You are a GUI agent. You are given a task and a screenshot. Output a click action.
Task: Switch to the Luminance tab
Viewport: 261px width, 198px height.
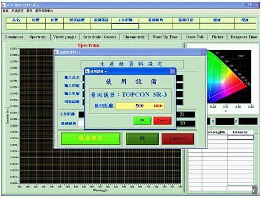click(14, 37)
